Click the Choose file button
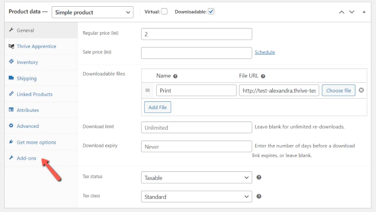376x212 pixels. [338, 90]
